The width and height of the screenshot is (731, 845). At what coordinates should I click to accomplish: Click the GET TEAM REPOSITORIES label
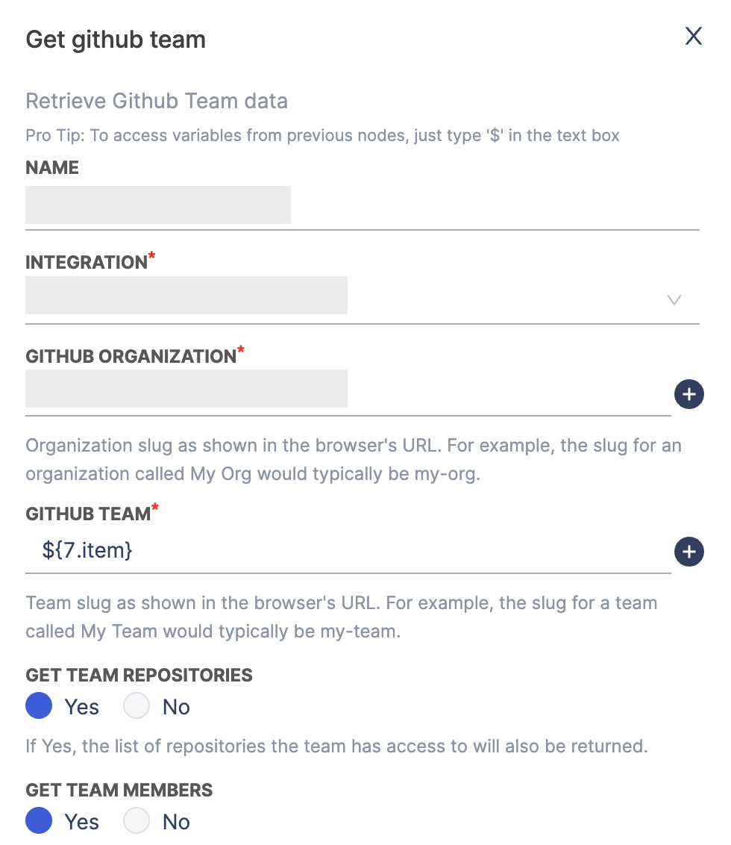139,676
